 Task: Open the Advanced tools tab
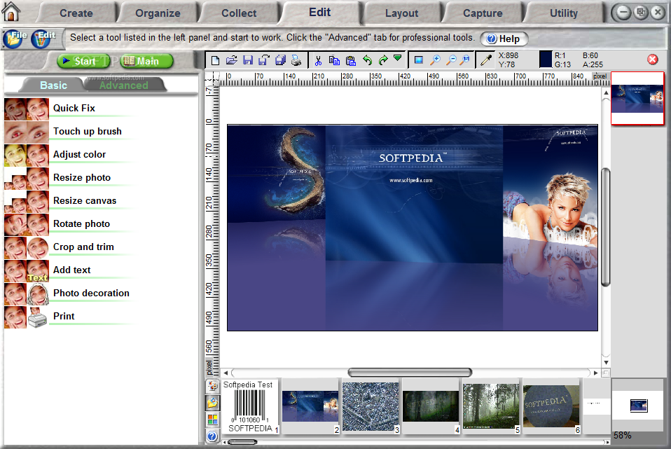[124, 85]
